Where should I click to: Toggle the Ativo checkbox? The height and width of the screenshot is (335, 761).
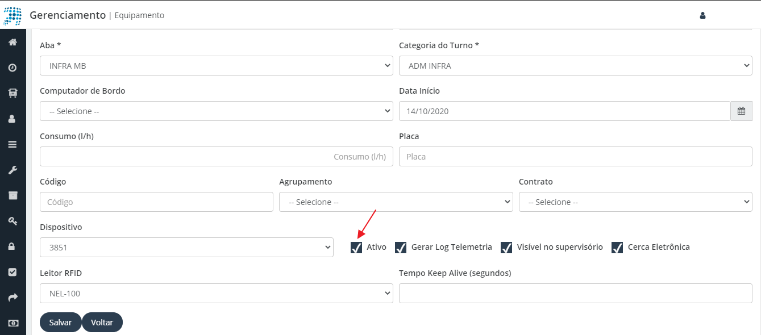356,248
